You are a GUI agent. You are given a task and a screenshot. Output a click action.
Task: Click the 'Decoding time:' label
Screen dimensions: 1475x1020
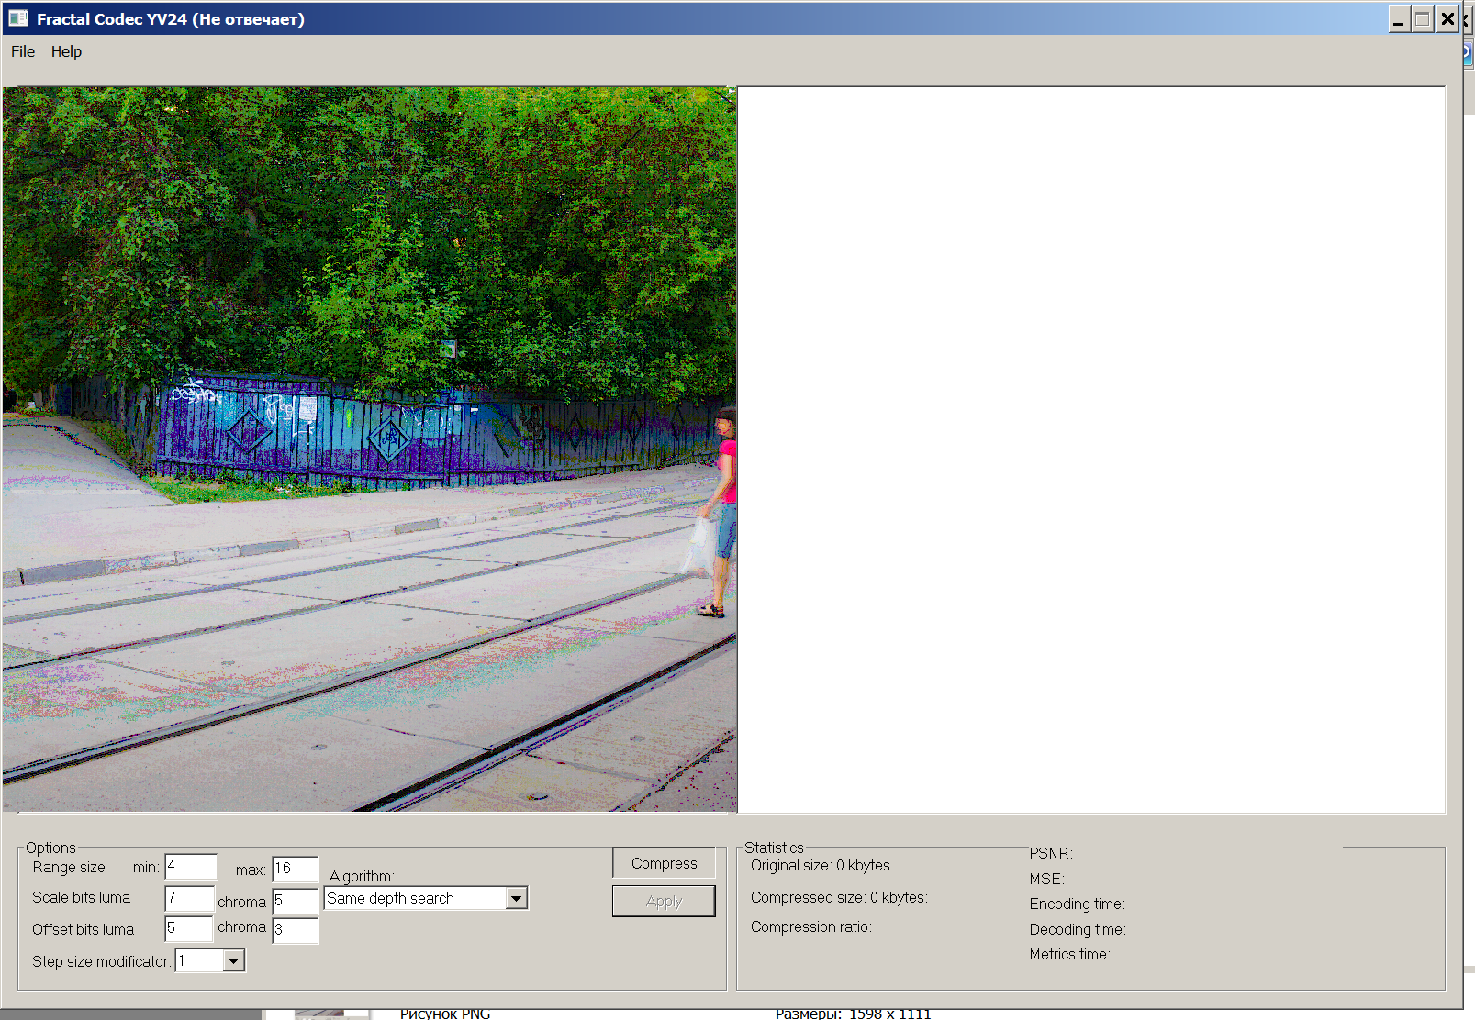1078,929
